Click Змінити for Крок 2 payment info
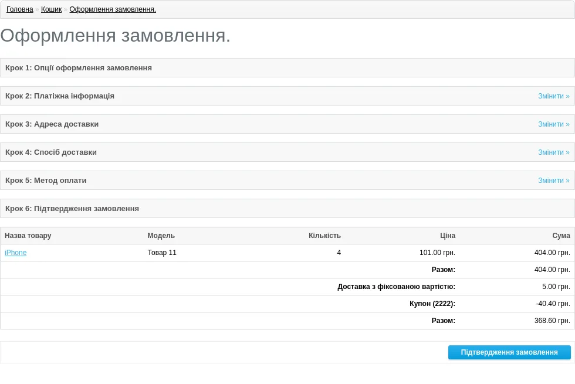 (x=554, y=96)
